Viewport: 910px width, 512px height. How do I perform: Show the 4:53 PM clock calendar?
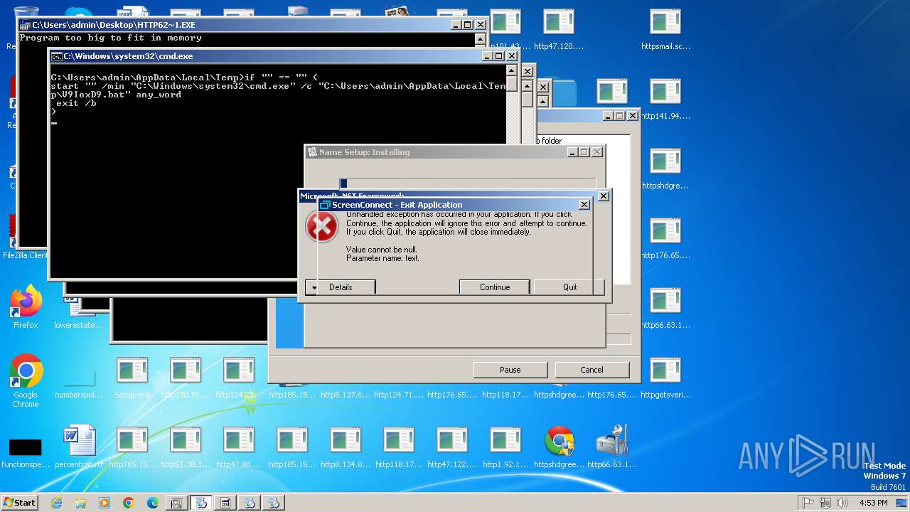874,503
